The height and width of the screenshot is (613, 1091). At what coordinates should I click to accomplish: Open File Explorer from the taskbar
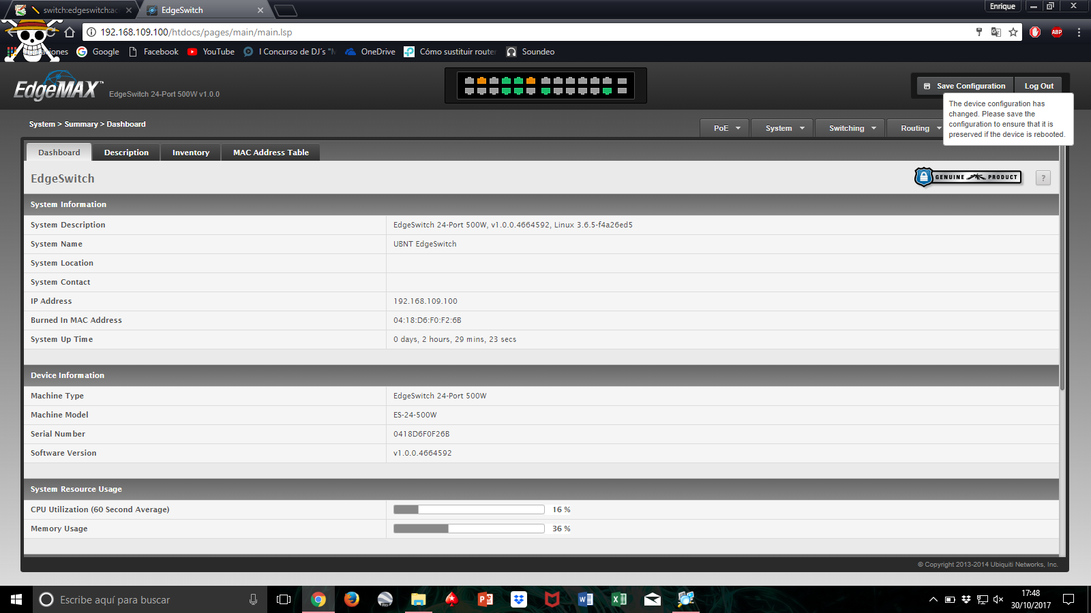tap(418, 599)
